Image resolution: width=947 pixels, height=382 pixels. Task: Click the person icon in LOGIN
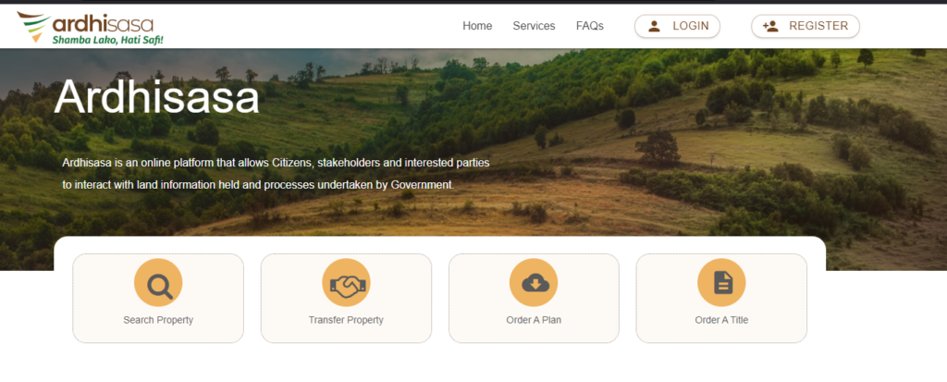click(x=654, y=26)
